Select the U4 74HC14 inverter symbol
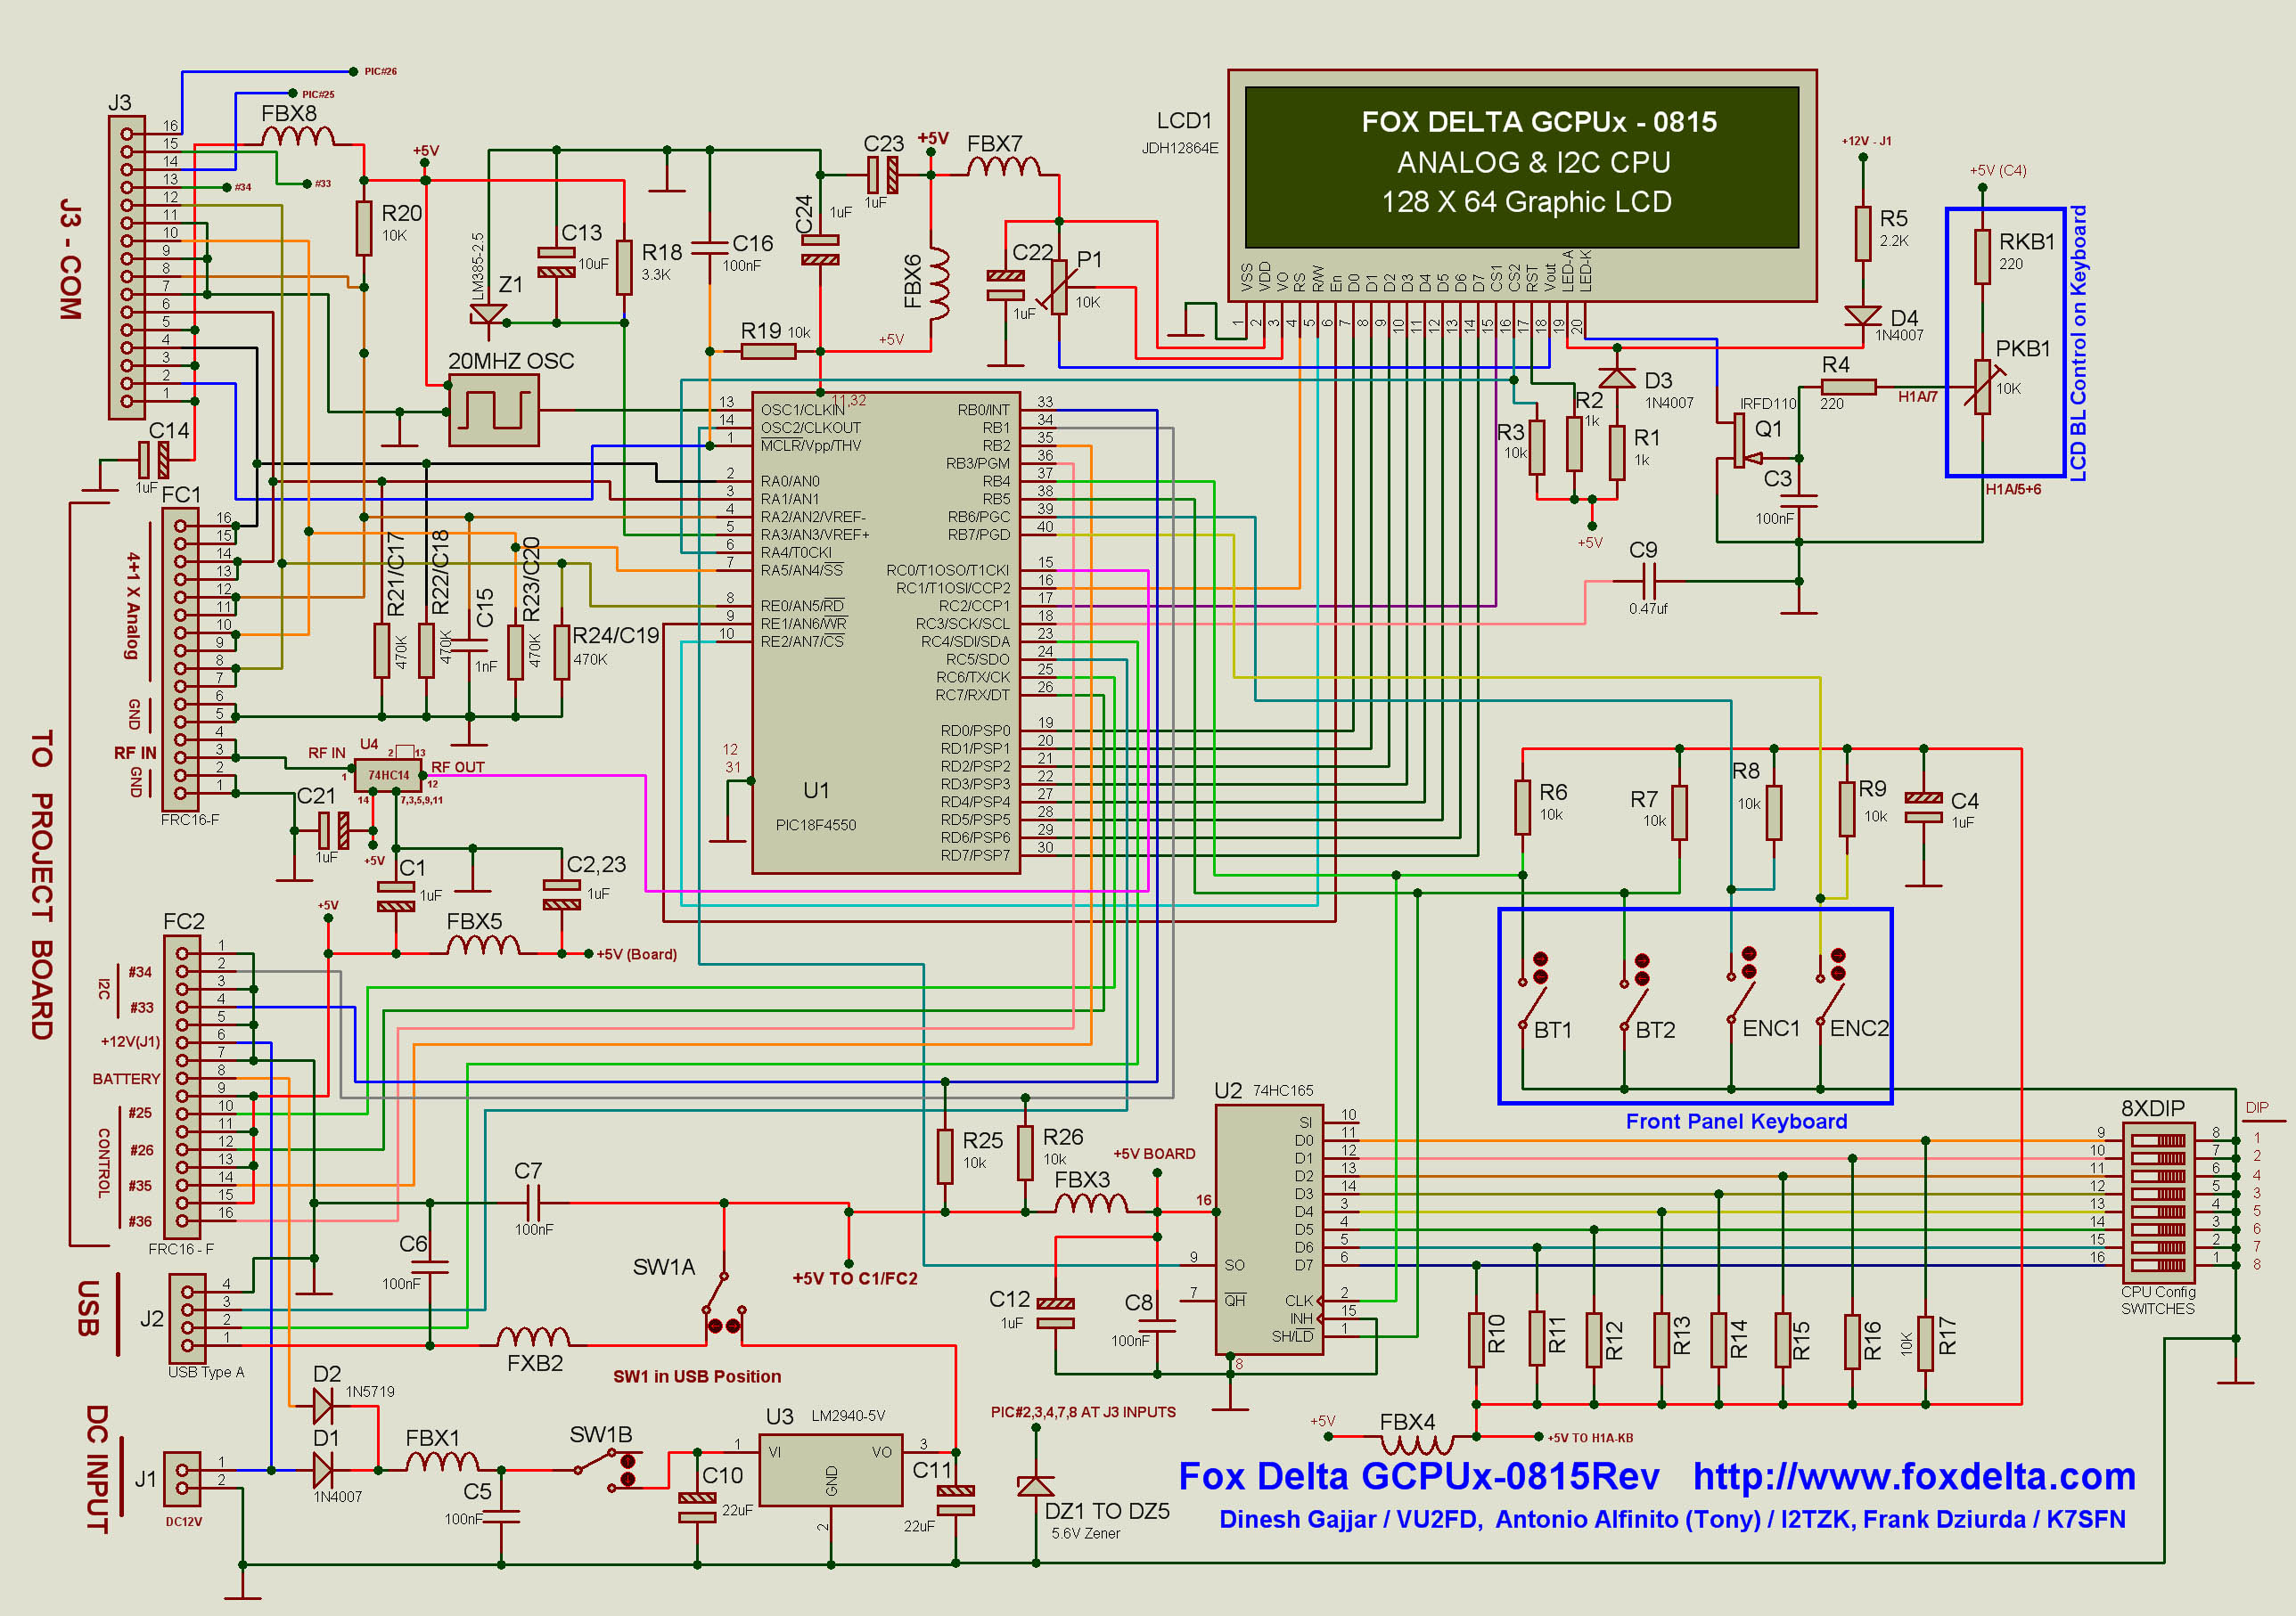Viewport: 2296px width, 1616px height. [388, 774]
